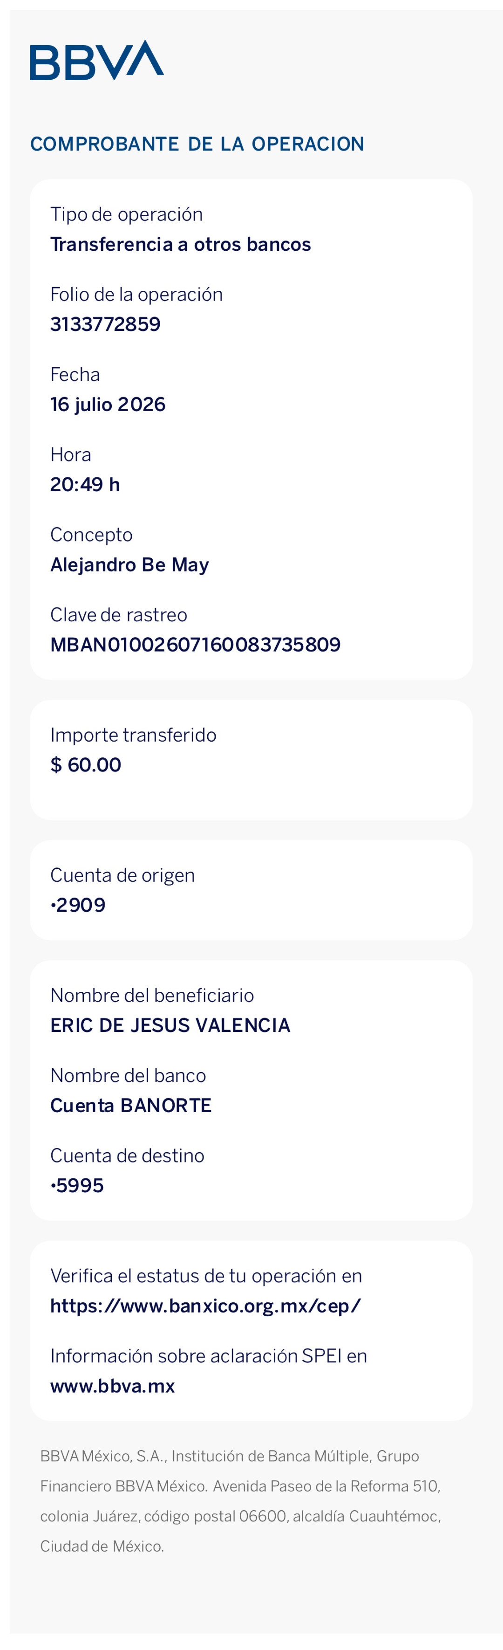This screenshot has height=1650, width=503.
Task: Select the transferred amount $ 60.00
Action: [86, 765]
